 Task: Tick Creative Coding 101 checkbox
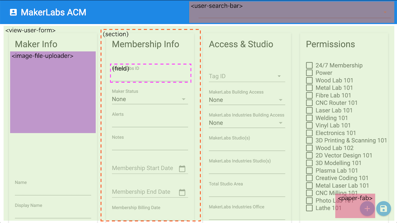[309, 178]
